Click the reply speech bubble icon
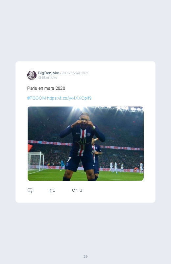 point(30,190)
